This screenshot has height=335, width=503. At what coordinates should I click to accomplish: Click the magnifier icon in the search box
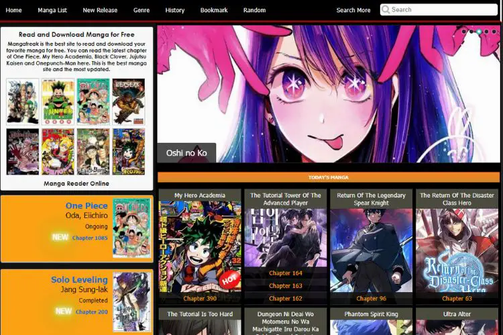386,9
